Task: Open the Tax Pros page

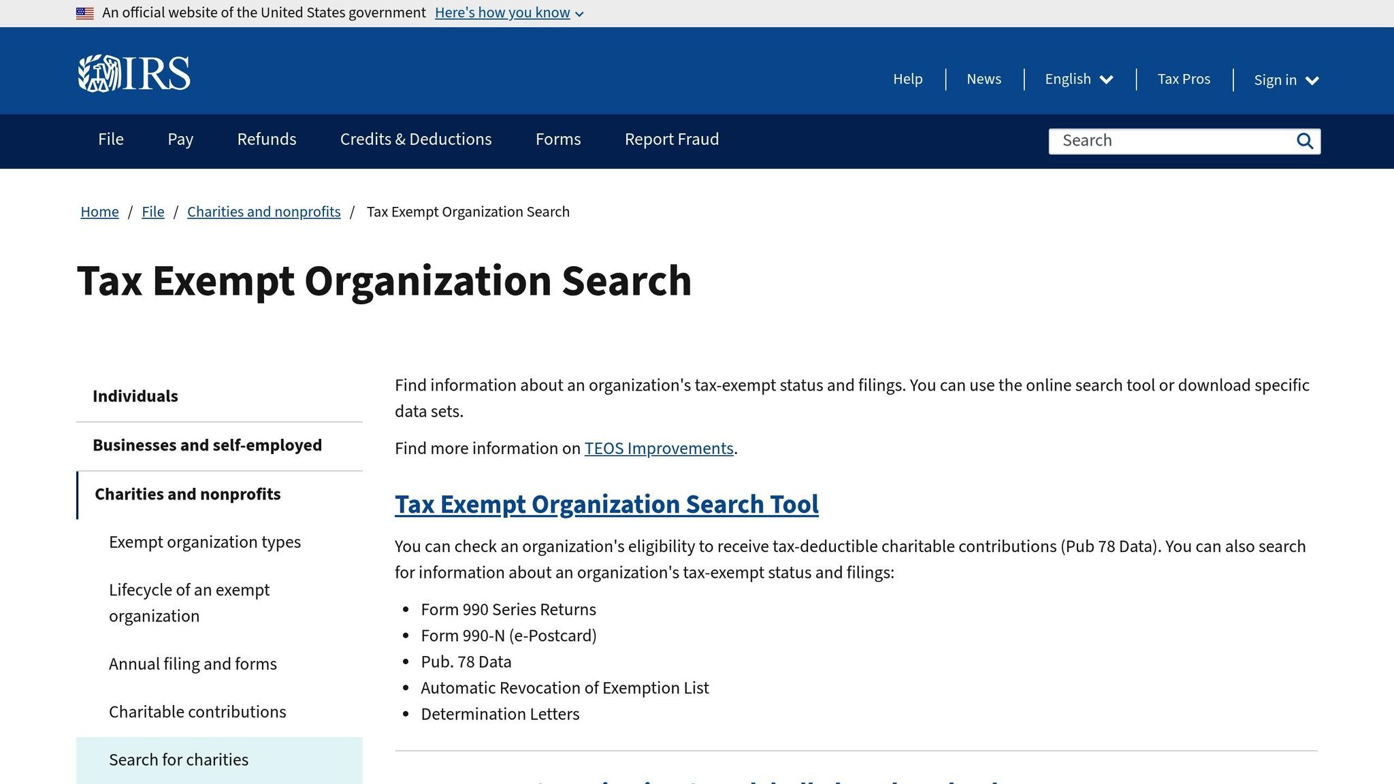Action: tap(1183, 79)
